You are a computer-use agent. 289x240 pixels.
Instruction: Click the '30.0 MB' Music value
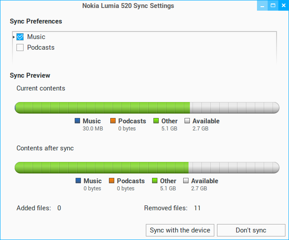point(93,128)
